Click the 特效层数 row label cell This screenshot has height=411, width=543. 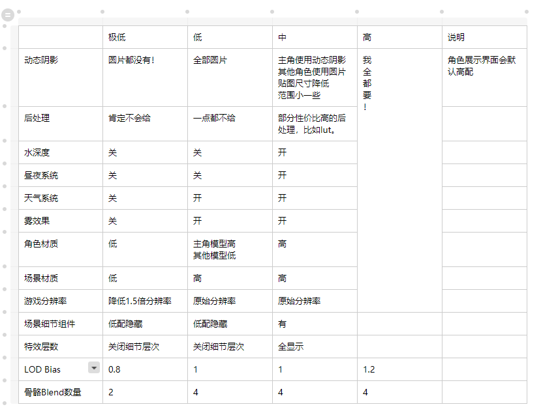(x=61, y=347)
